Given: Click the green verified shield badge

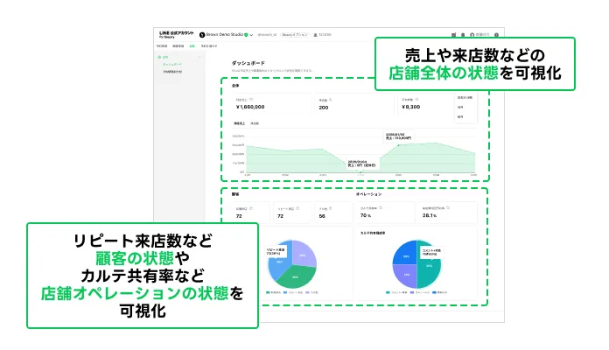Looking at the screenshot, I should coord(246,35).
